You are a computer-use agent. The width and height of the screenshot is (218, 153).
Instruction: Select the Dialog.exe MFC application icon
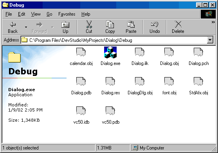pos(110,52)
